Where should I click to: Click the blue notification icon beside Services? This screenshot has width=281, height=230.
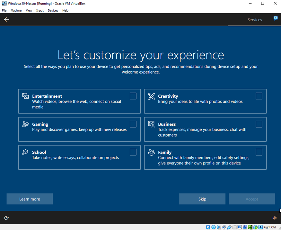click(x=275, y=19)
